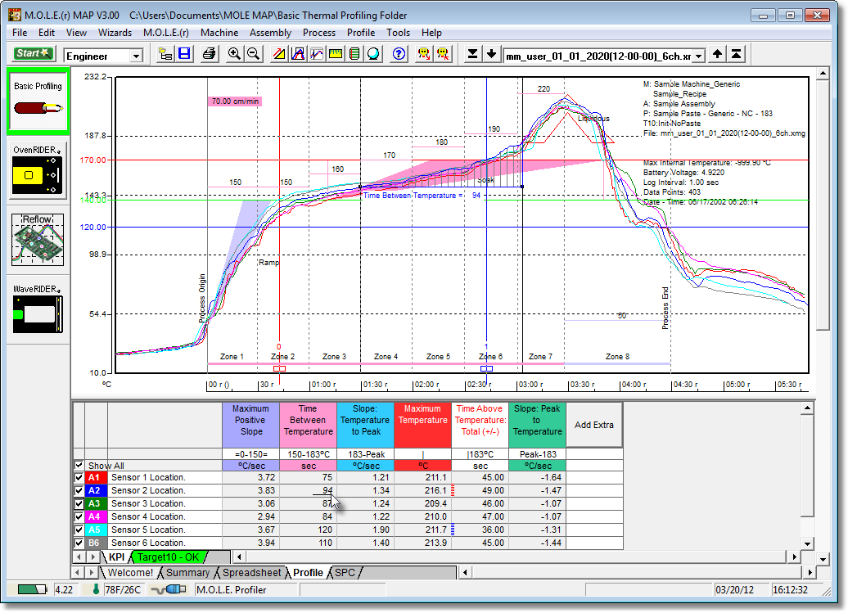
Task: Click the first yellow face toolbar icon
Action: [x=424, y=54]
